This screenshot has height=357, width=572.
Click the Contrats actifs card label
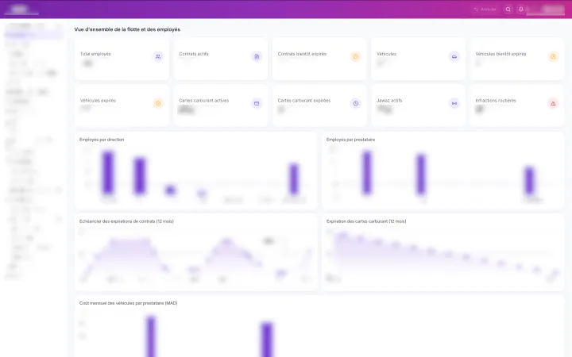[x=194, y=54]
